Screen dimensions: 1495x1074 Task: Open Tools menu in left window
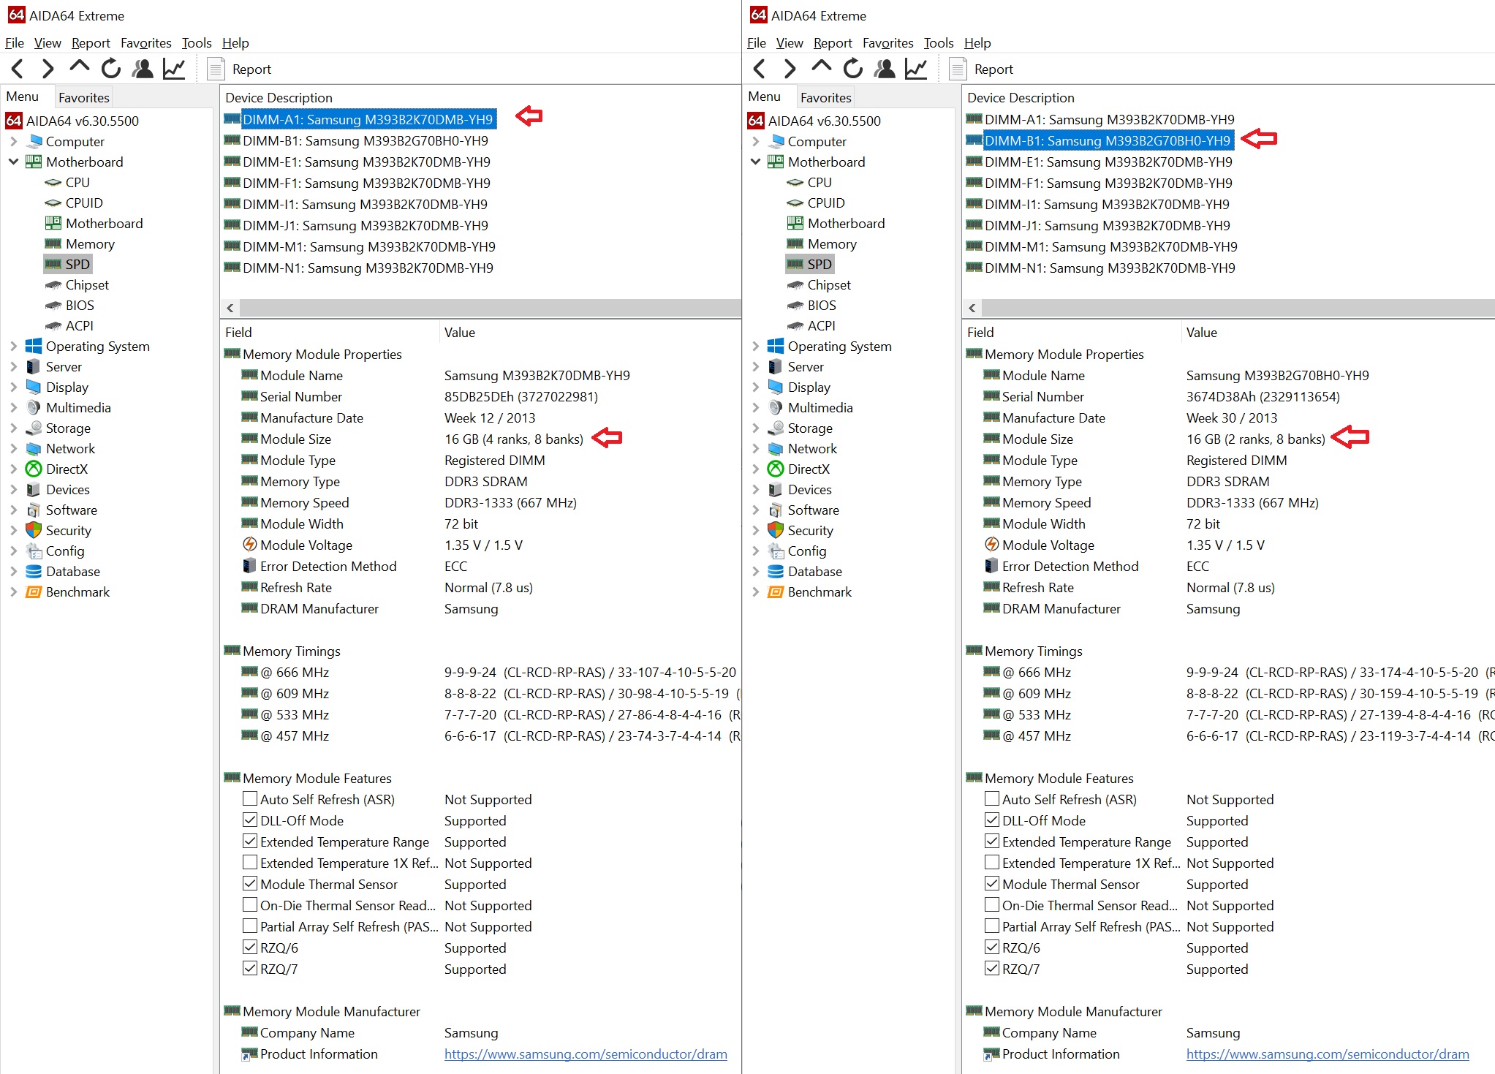196,43
